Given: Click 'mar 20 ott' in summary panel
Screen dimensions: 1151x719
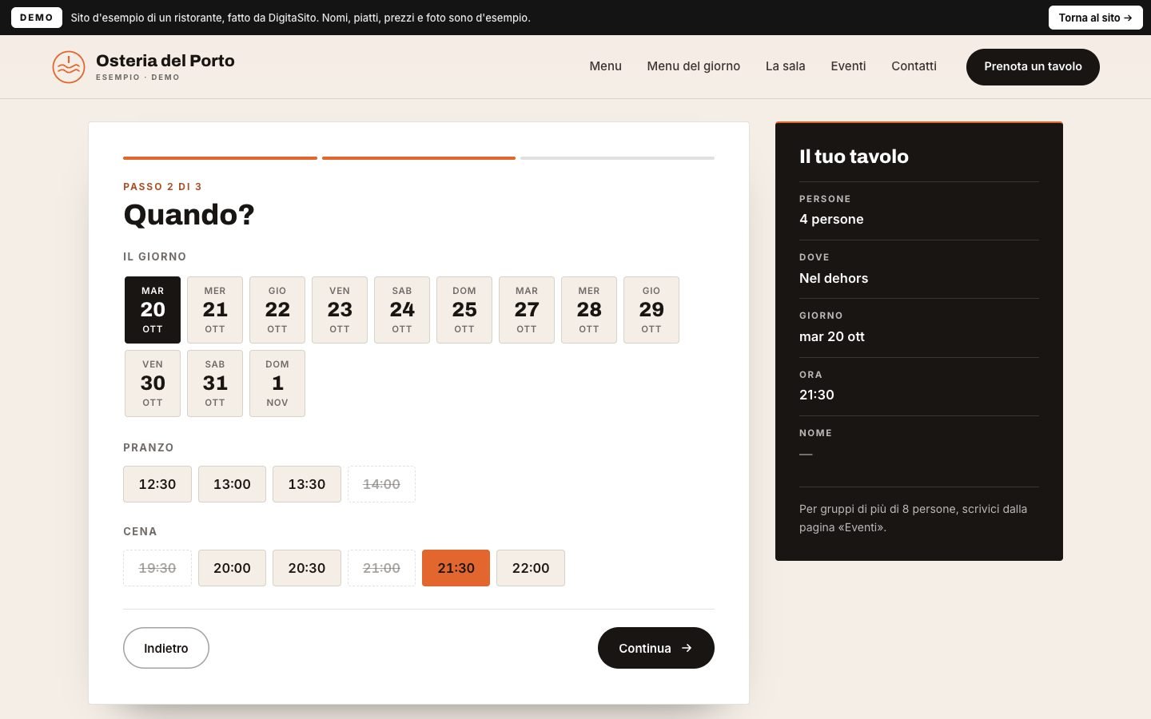Looking at the screenshot, I should (x=832, y=336).
